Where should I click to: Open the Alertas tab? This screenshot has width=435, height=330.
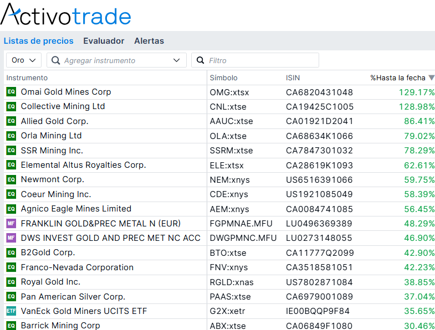[x=149, y=41]
